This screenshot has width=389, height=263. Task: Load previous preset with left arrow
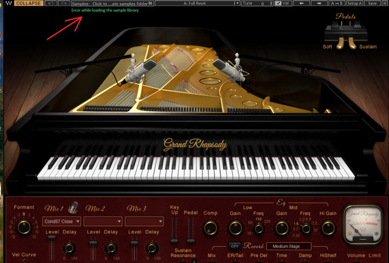(x=301, y=4)
